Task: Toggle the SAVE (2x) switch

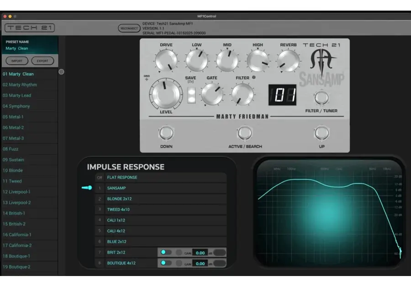Action: [x=191, y=95]
